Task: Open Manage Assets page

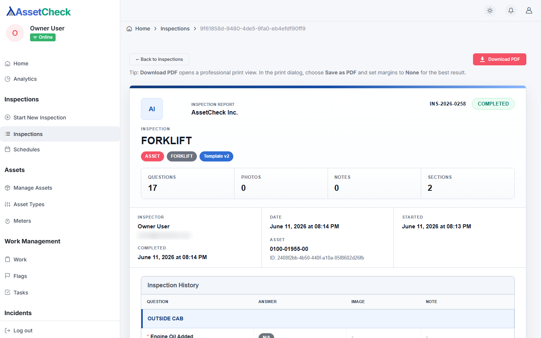Action: coord(60,188)
